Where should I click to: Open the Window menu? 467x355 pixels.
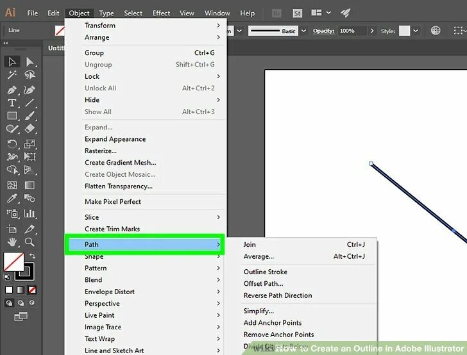[x=217, y=13]
